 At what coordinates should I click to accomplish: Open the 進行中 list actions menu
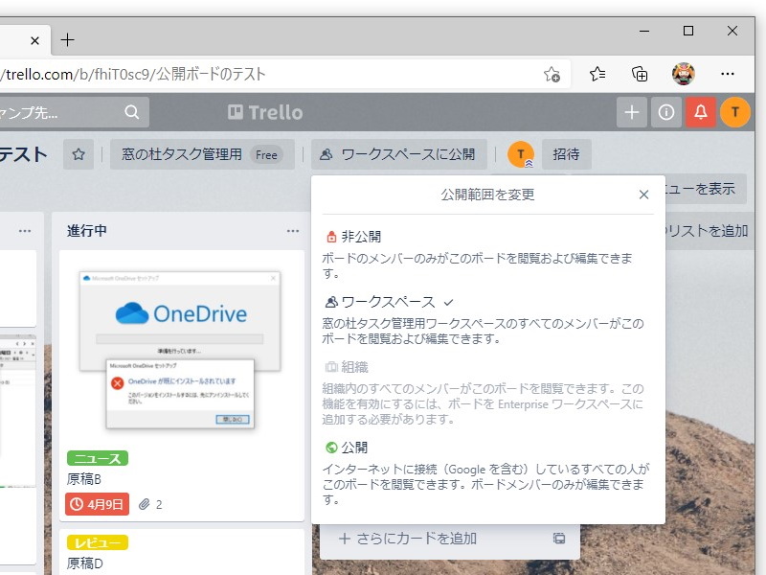point(293,231)
